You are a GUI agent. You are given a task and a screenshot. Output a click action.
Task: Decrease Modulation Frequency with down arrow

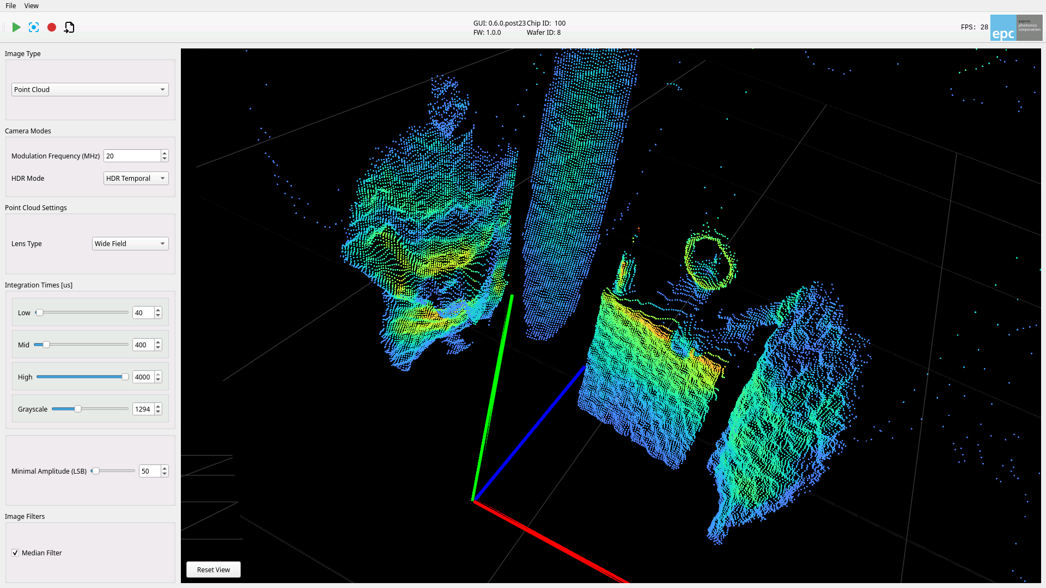coord(165,159)
